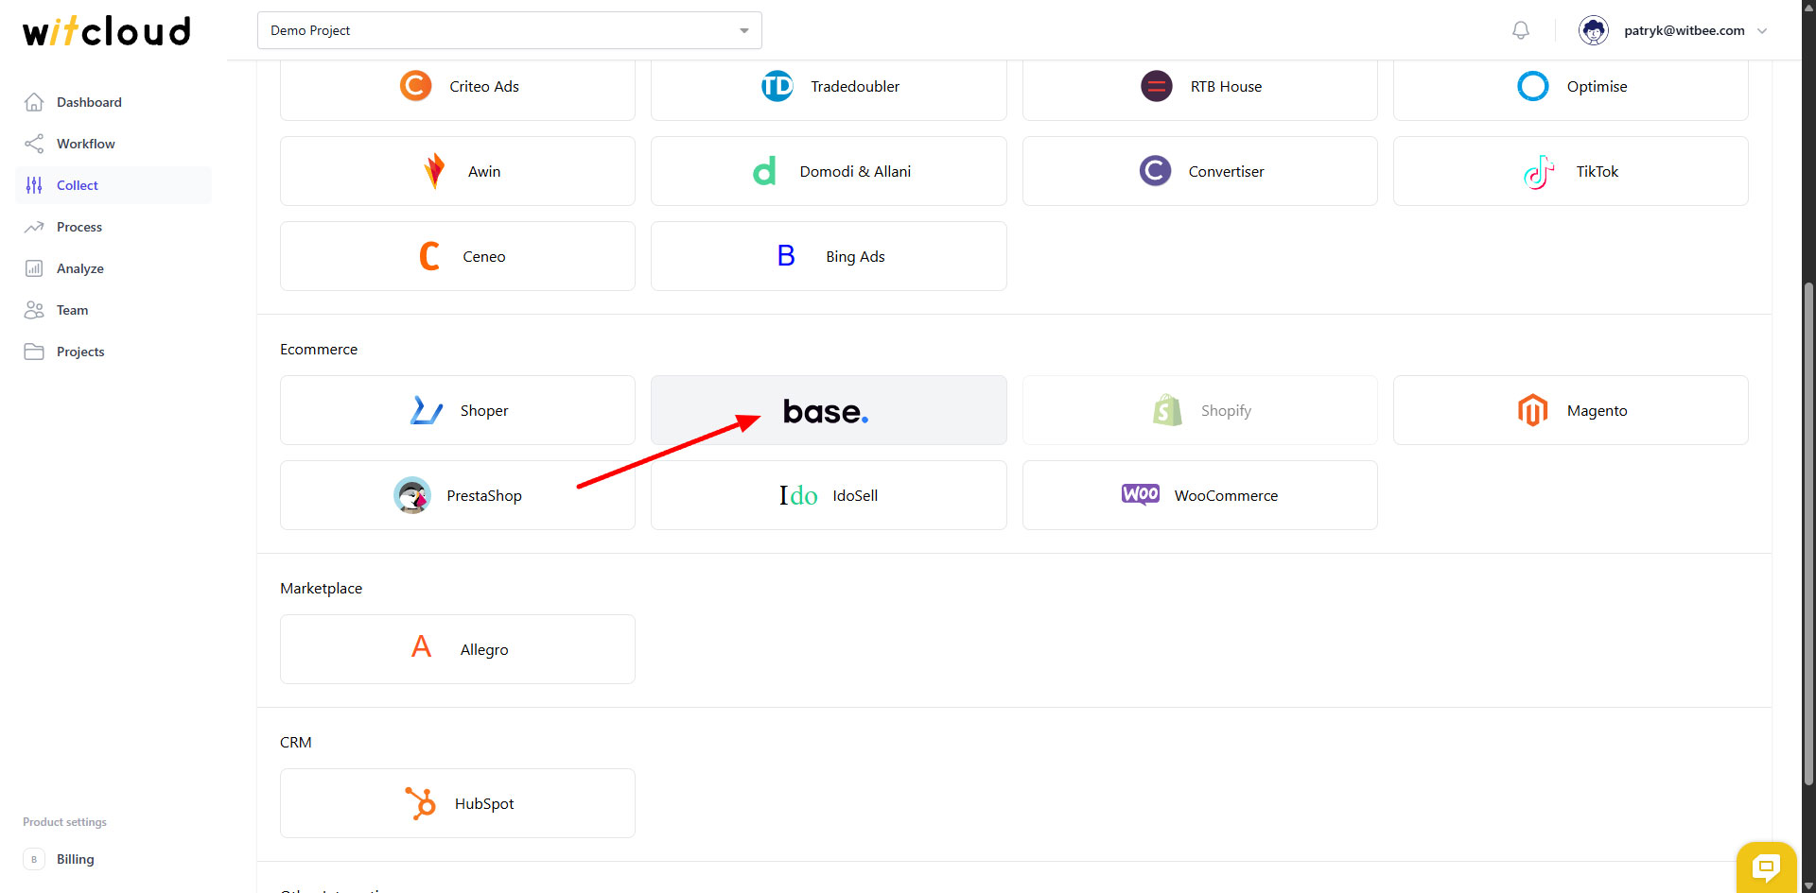This screenshot has width=1816, height=893.
Task: Open Billing settings
Action: coord(113,859)
